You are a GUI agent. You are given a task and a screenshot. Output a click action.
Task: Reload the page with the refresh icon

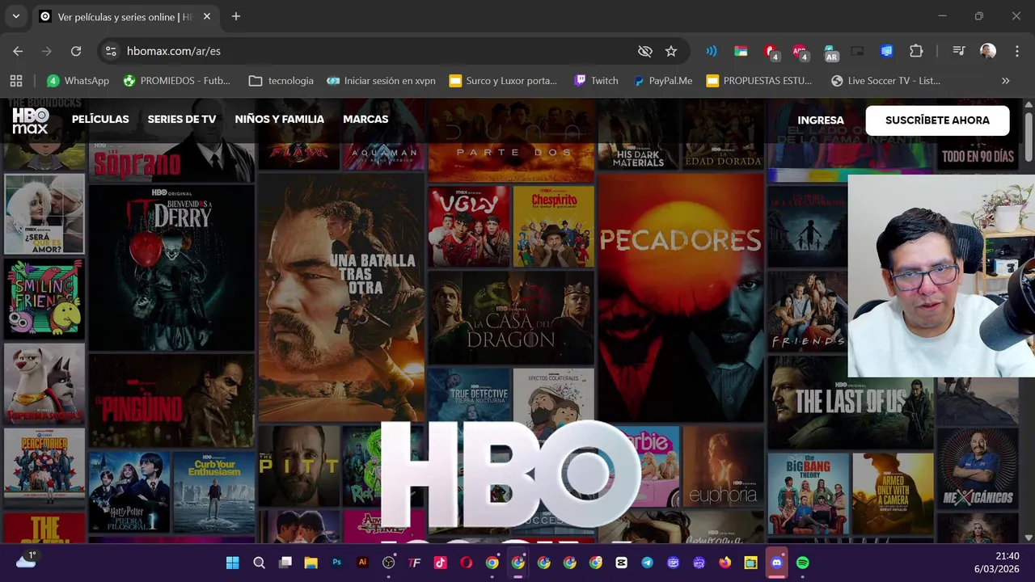click(x=76, y=51)
